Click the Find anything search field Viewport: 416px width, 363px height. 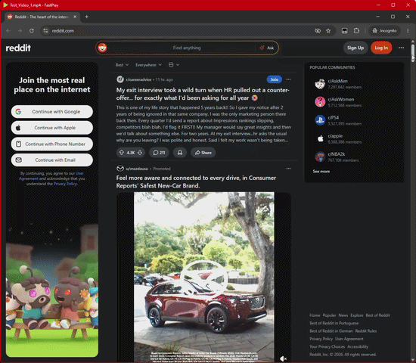[x=187, y=48]
